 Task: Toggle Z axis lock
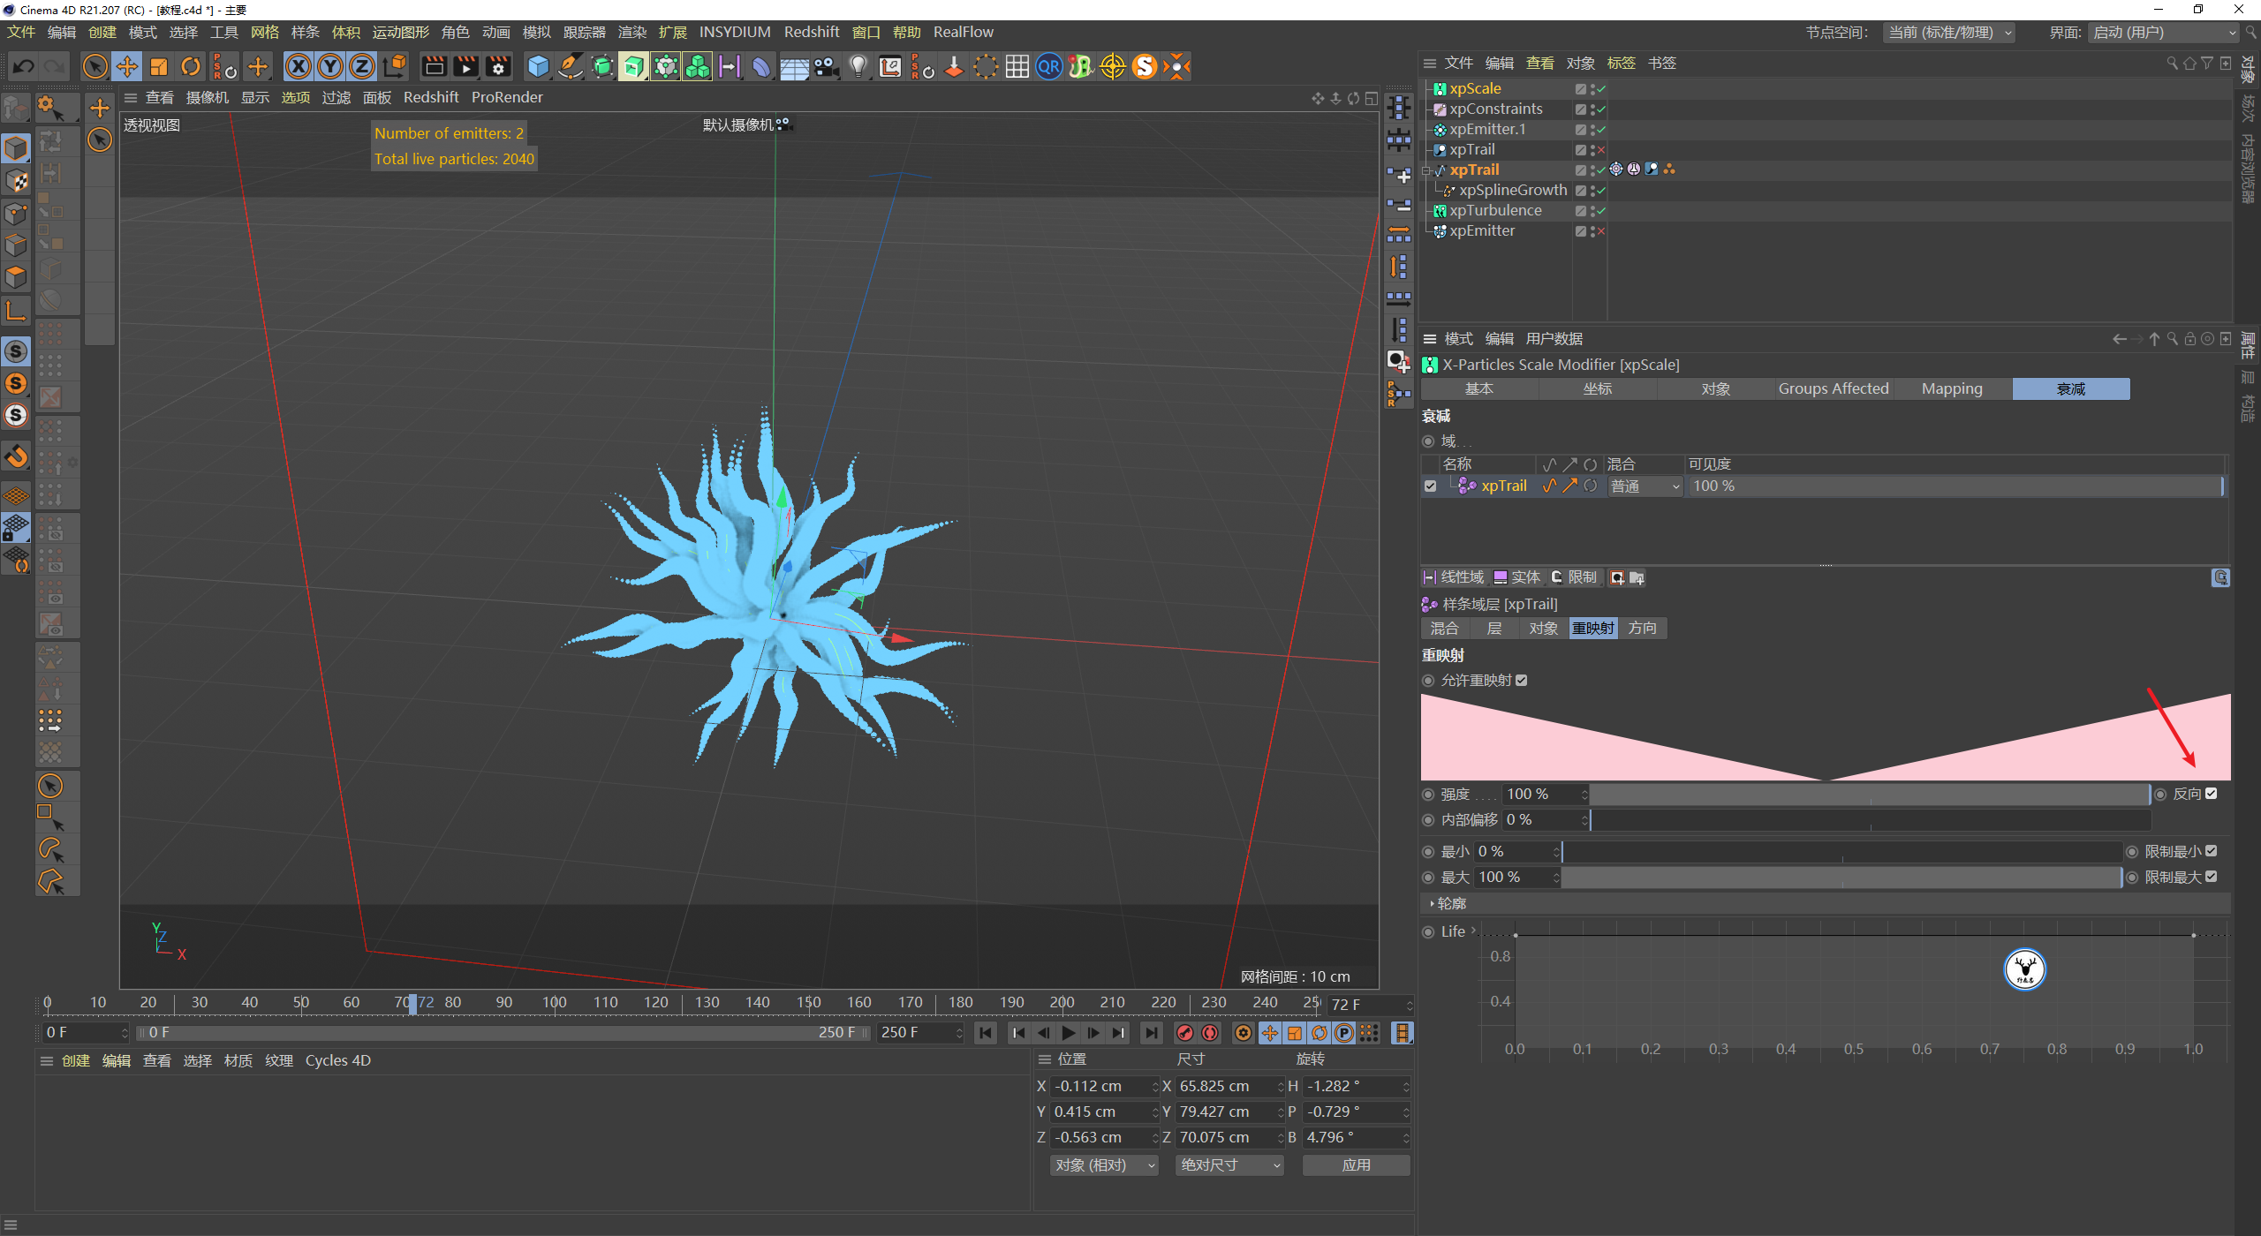point(362,66)
